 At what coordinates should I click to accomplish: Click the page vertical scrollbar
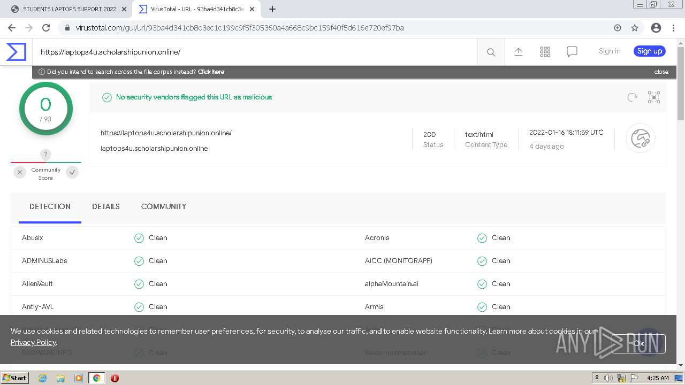click(x=681, y=83)
